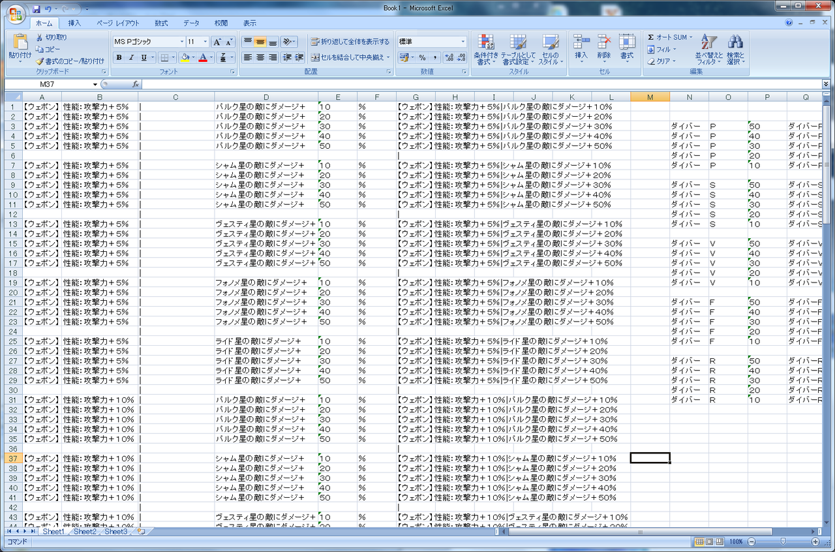The width and height of the screenshot is (835, 552).
Task: Insert cells with 挿入 button
Action: point(581,48)
